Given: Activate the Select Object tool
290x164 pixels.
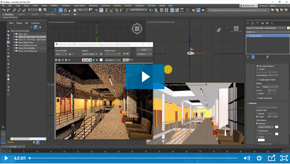Looking at the screenshot, I should 40,10.
